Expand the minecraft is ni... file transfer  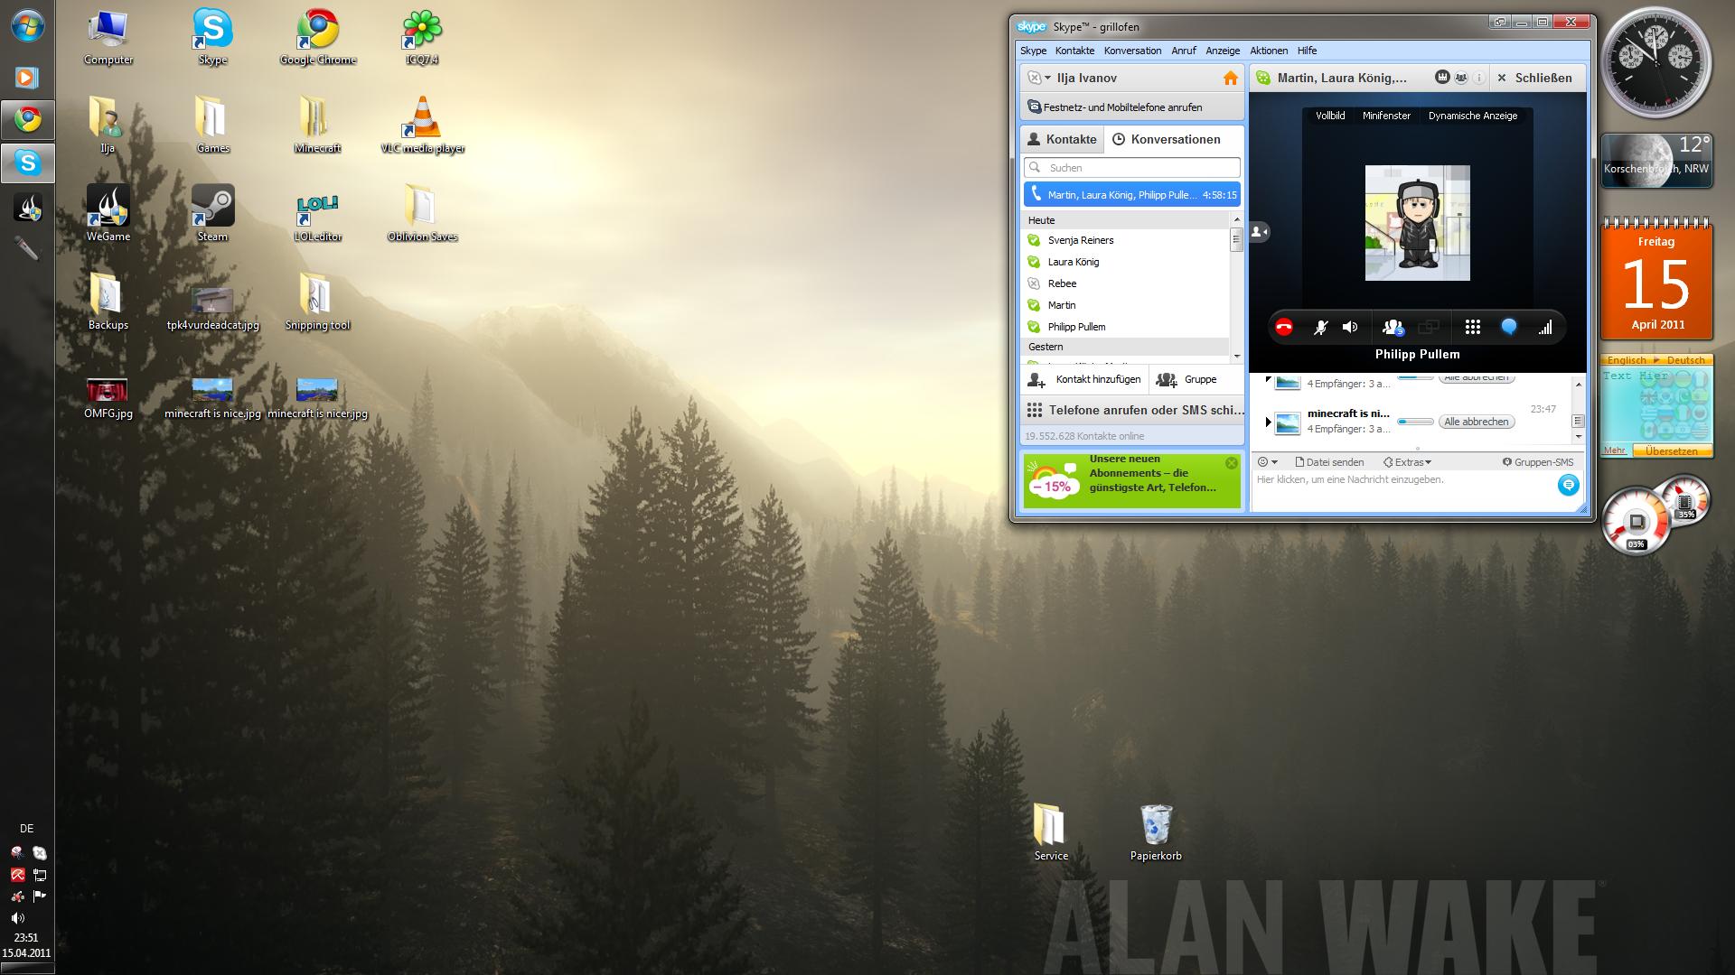(x=1268, y=422)
